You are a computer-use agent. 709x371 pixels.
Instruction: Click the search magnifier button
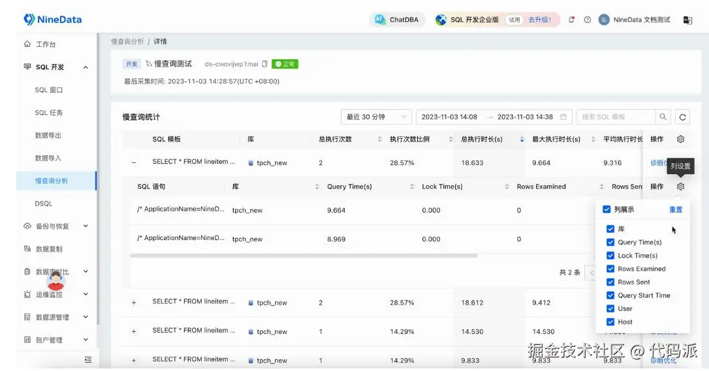pyautogui.click(x=663, y=117)
